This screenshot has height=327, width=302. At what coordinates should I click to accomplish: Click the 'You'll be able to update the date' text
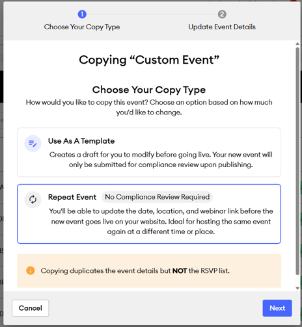[x=161, y=221]
